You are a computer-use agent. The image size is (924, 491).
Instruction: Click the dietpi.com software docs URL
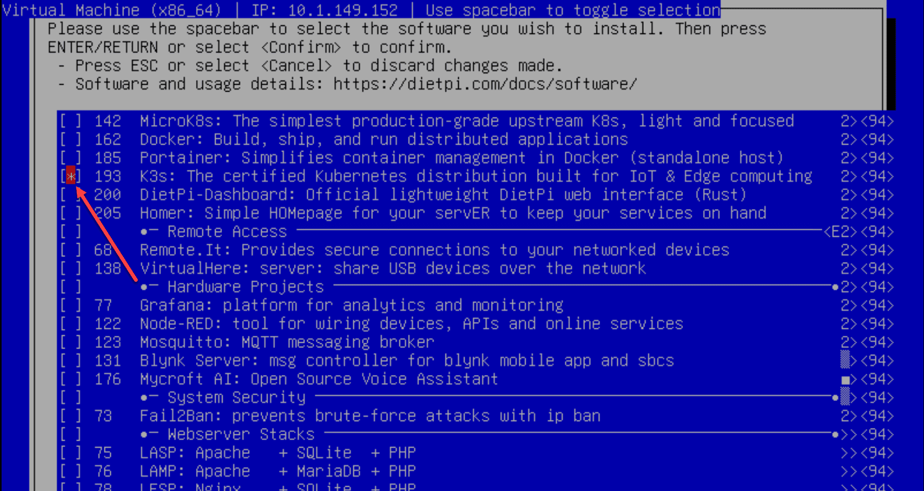coord(485,84)
